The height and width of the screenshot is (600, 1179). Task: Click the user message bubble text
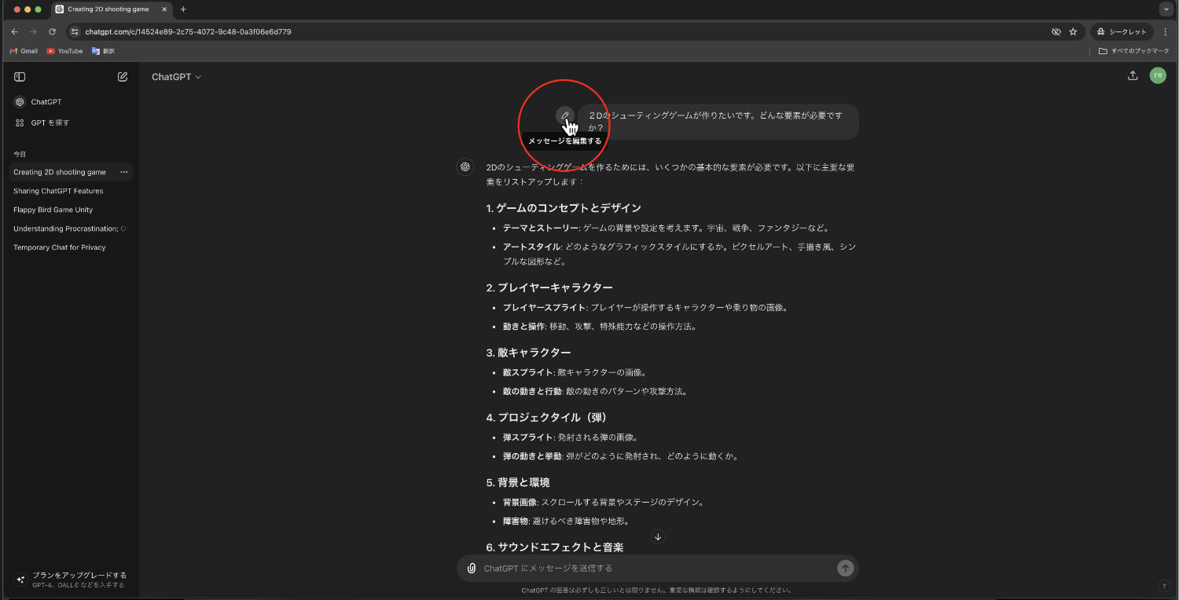tap(715, 121)
